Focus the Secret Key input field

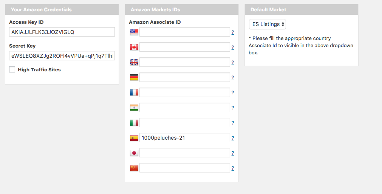click(62, 56)
